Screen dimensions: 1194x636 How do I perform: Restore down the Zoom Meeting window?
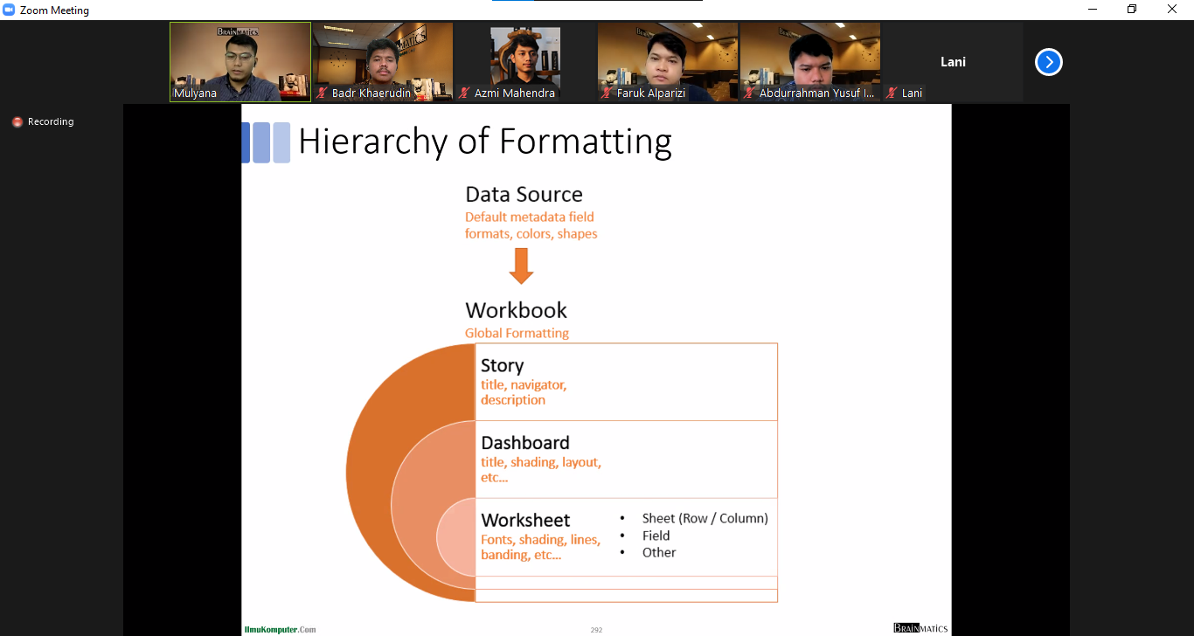[1132, 10]
